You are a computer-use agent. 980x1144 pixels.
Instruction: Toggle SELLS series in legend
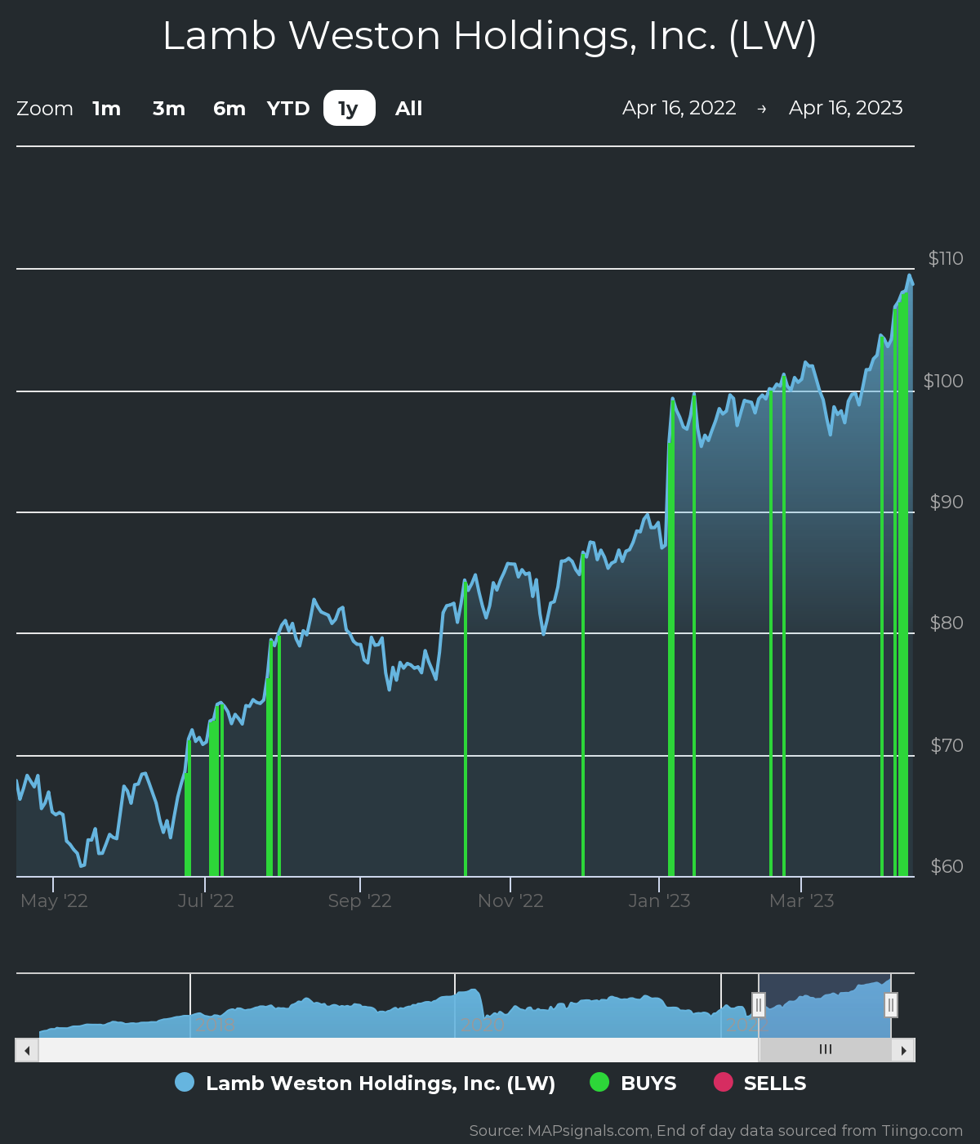[x=759, y=1083]
